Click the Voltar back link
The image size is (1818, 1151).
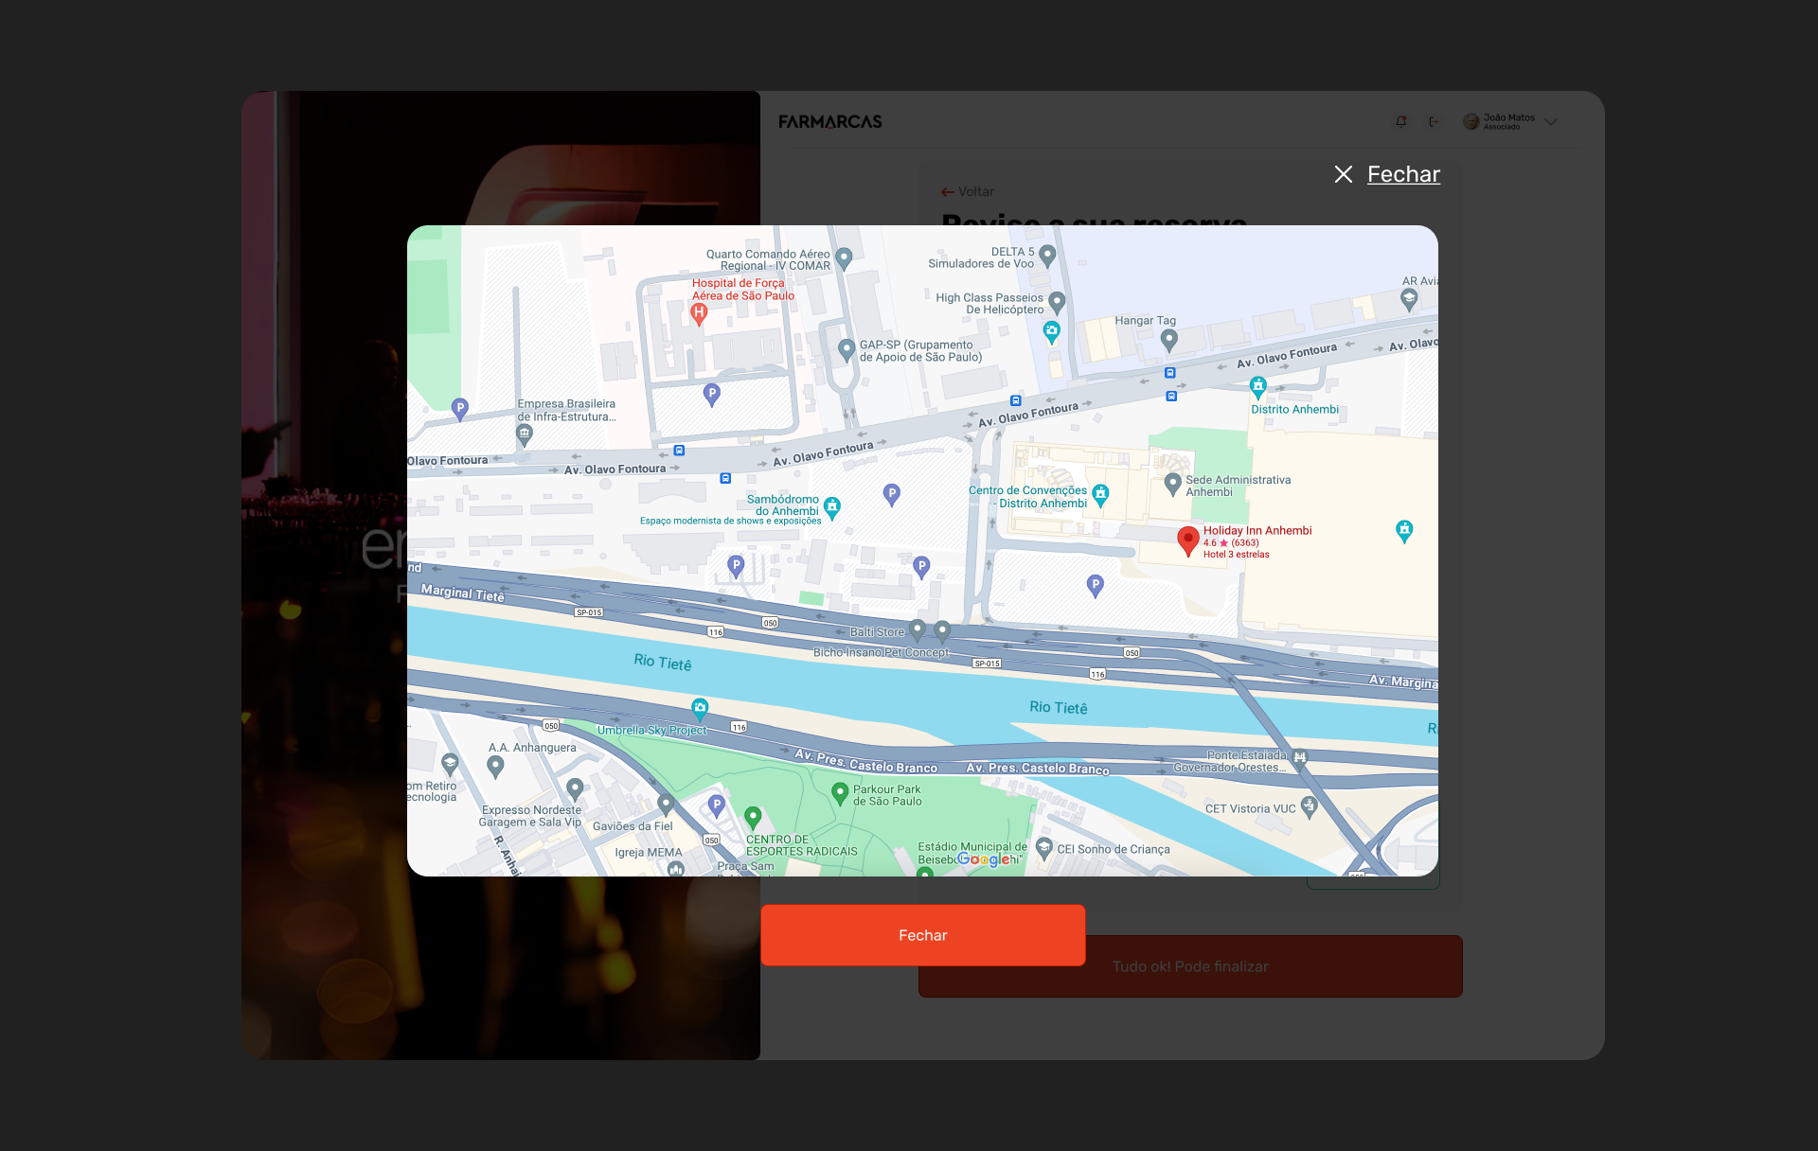click(968, 191)
